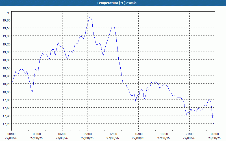Image resolution: width=226 pixels, height=141 pixels.
Task: Select the 18,20 temperature label
Action: [x=6, y=84]
